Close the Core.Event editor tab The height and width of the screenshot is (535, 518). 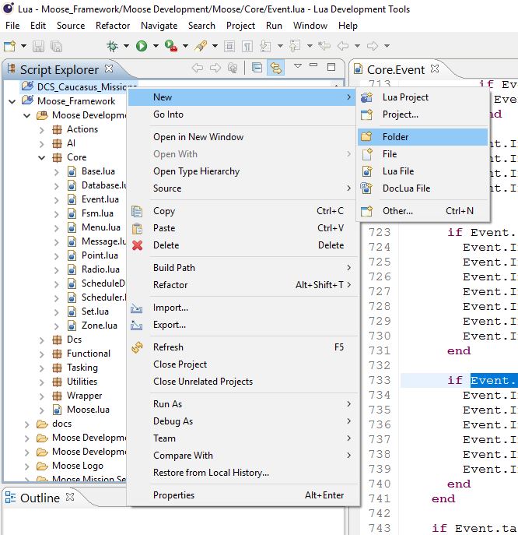[x=435, y=69]
